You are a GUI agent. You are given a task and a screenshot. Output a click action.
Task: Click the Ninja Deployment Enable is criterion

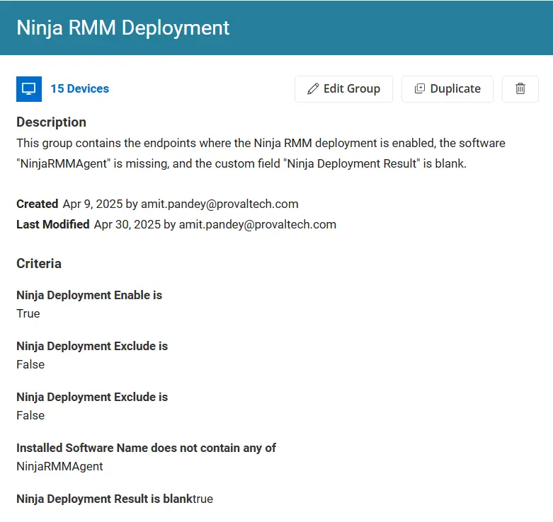point(89,295)
